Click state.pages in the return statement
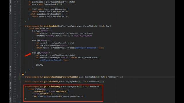 coord(41,89)
